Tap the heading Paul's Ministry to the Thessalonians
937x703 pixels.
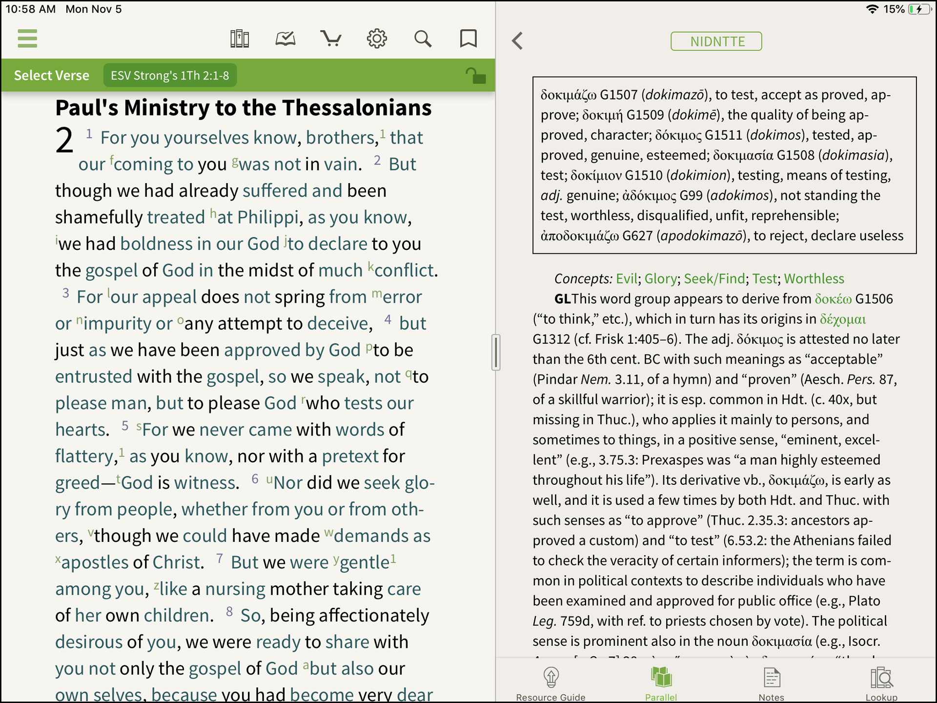coord(244,107)
